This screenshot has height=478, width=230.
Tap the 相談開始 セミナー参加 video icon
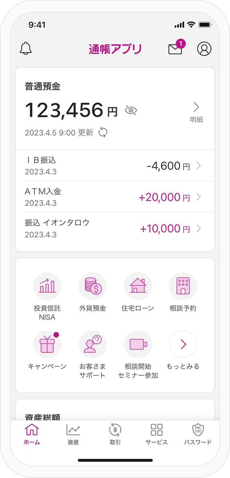click(138, 344)
